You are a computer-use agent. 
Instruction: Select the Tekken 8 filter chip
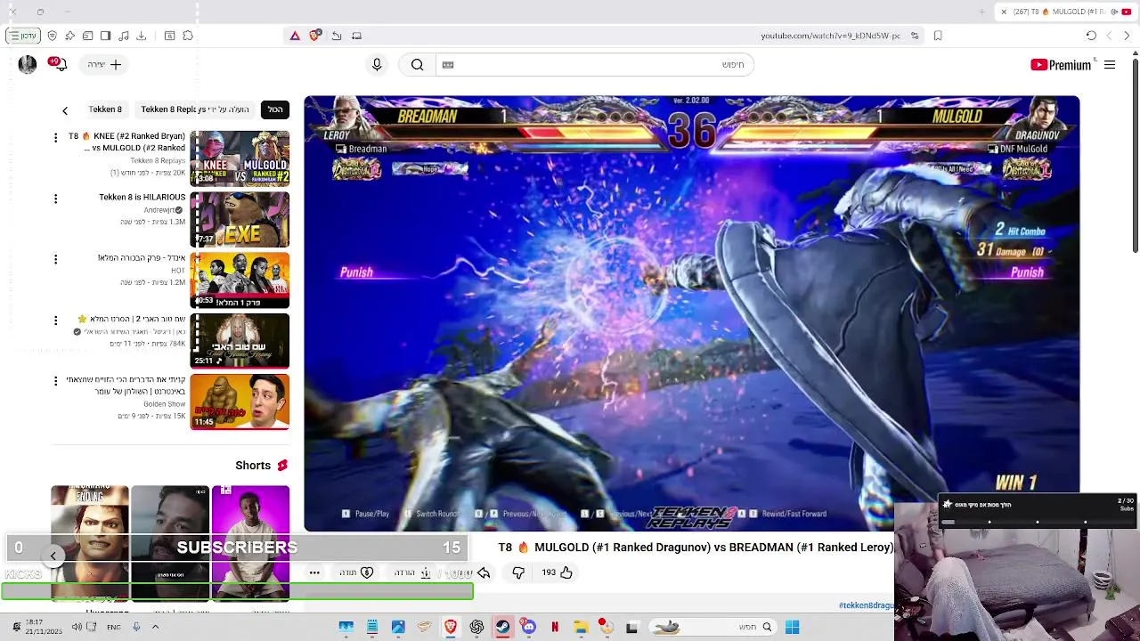(105, 110)
